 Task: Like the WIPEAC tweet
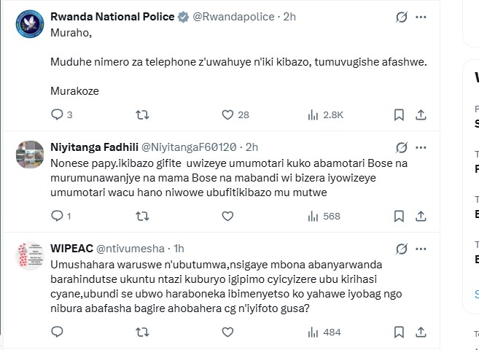pos(227,332)
